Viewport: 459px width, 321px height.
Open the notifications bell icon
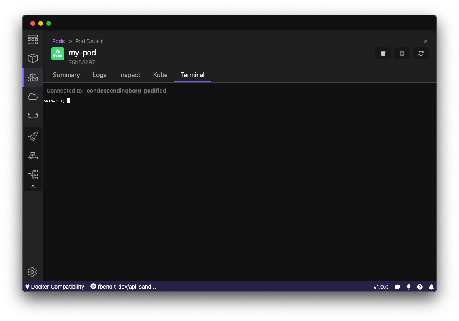pos(431,287)
